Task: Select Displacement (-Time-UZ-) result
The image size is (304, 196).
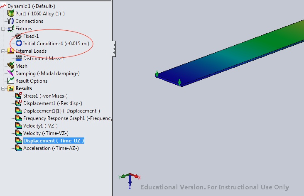Action: click(x=54, y=141)
